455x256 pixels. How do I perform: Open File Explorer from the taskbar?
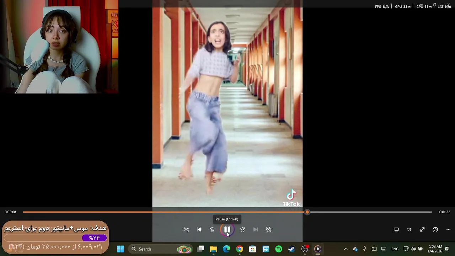click(x=214, y=249)
